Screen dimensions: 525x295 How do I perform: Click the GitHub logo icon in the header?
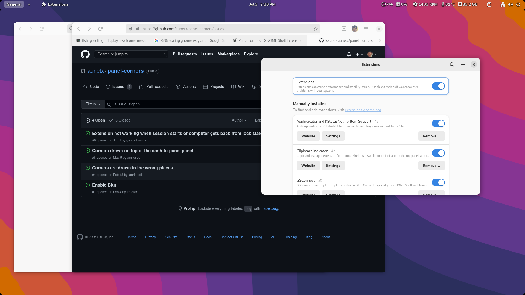tap(85, 54)
